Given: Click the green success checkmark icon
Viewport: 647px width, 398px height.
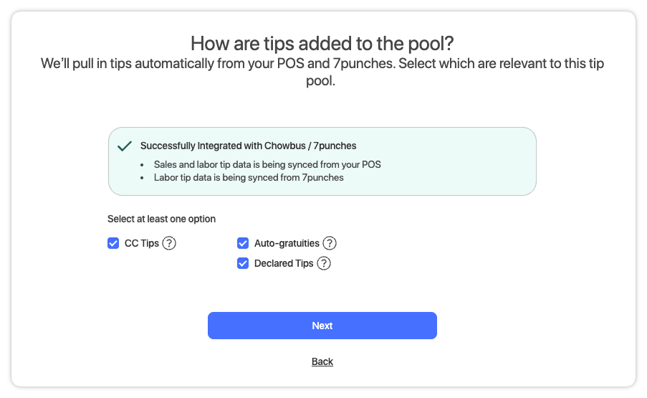Looking at the screenshot, I should click(125, 146).
